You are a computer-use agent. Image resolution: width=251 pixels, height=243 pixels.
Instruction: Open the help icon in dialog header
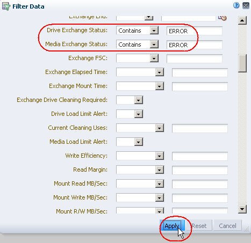tap(236, 5)
